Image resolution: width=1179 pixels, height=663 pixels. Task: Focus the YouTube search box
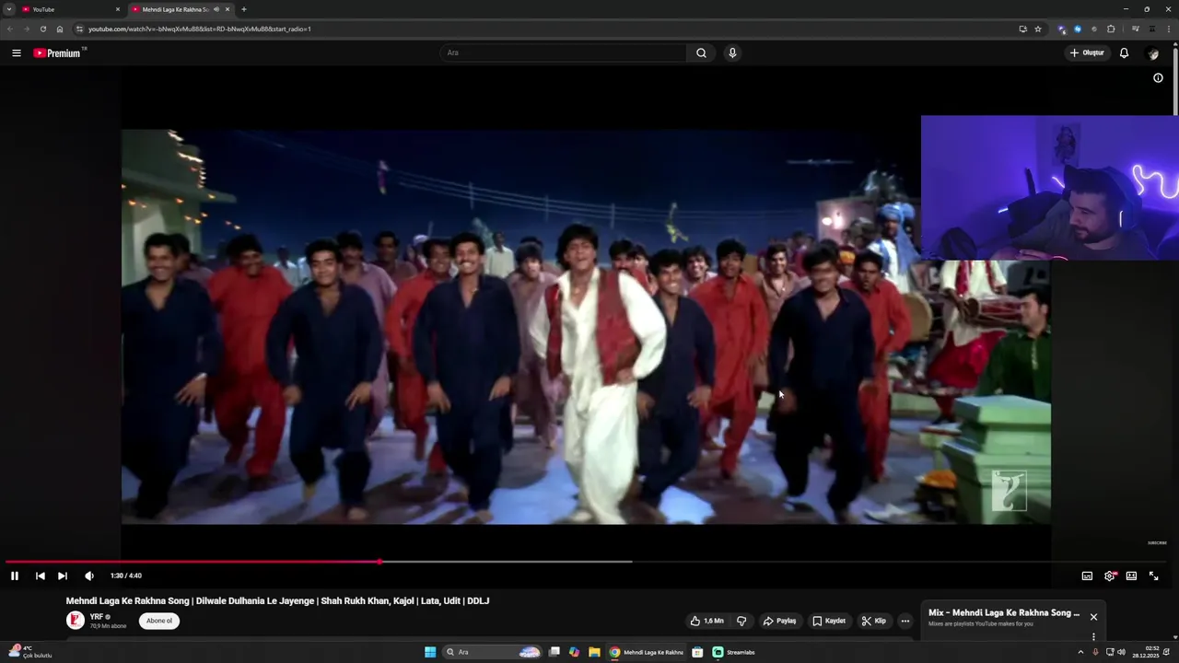coord(563,52)
